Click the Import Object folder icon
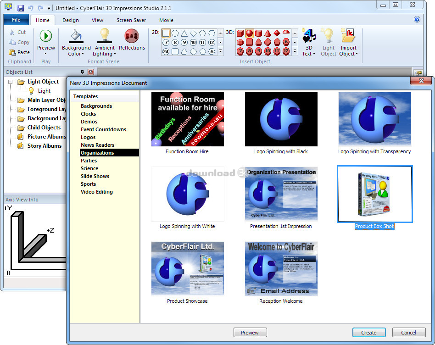The image size is (435, 345). click(x=348, y=36)
